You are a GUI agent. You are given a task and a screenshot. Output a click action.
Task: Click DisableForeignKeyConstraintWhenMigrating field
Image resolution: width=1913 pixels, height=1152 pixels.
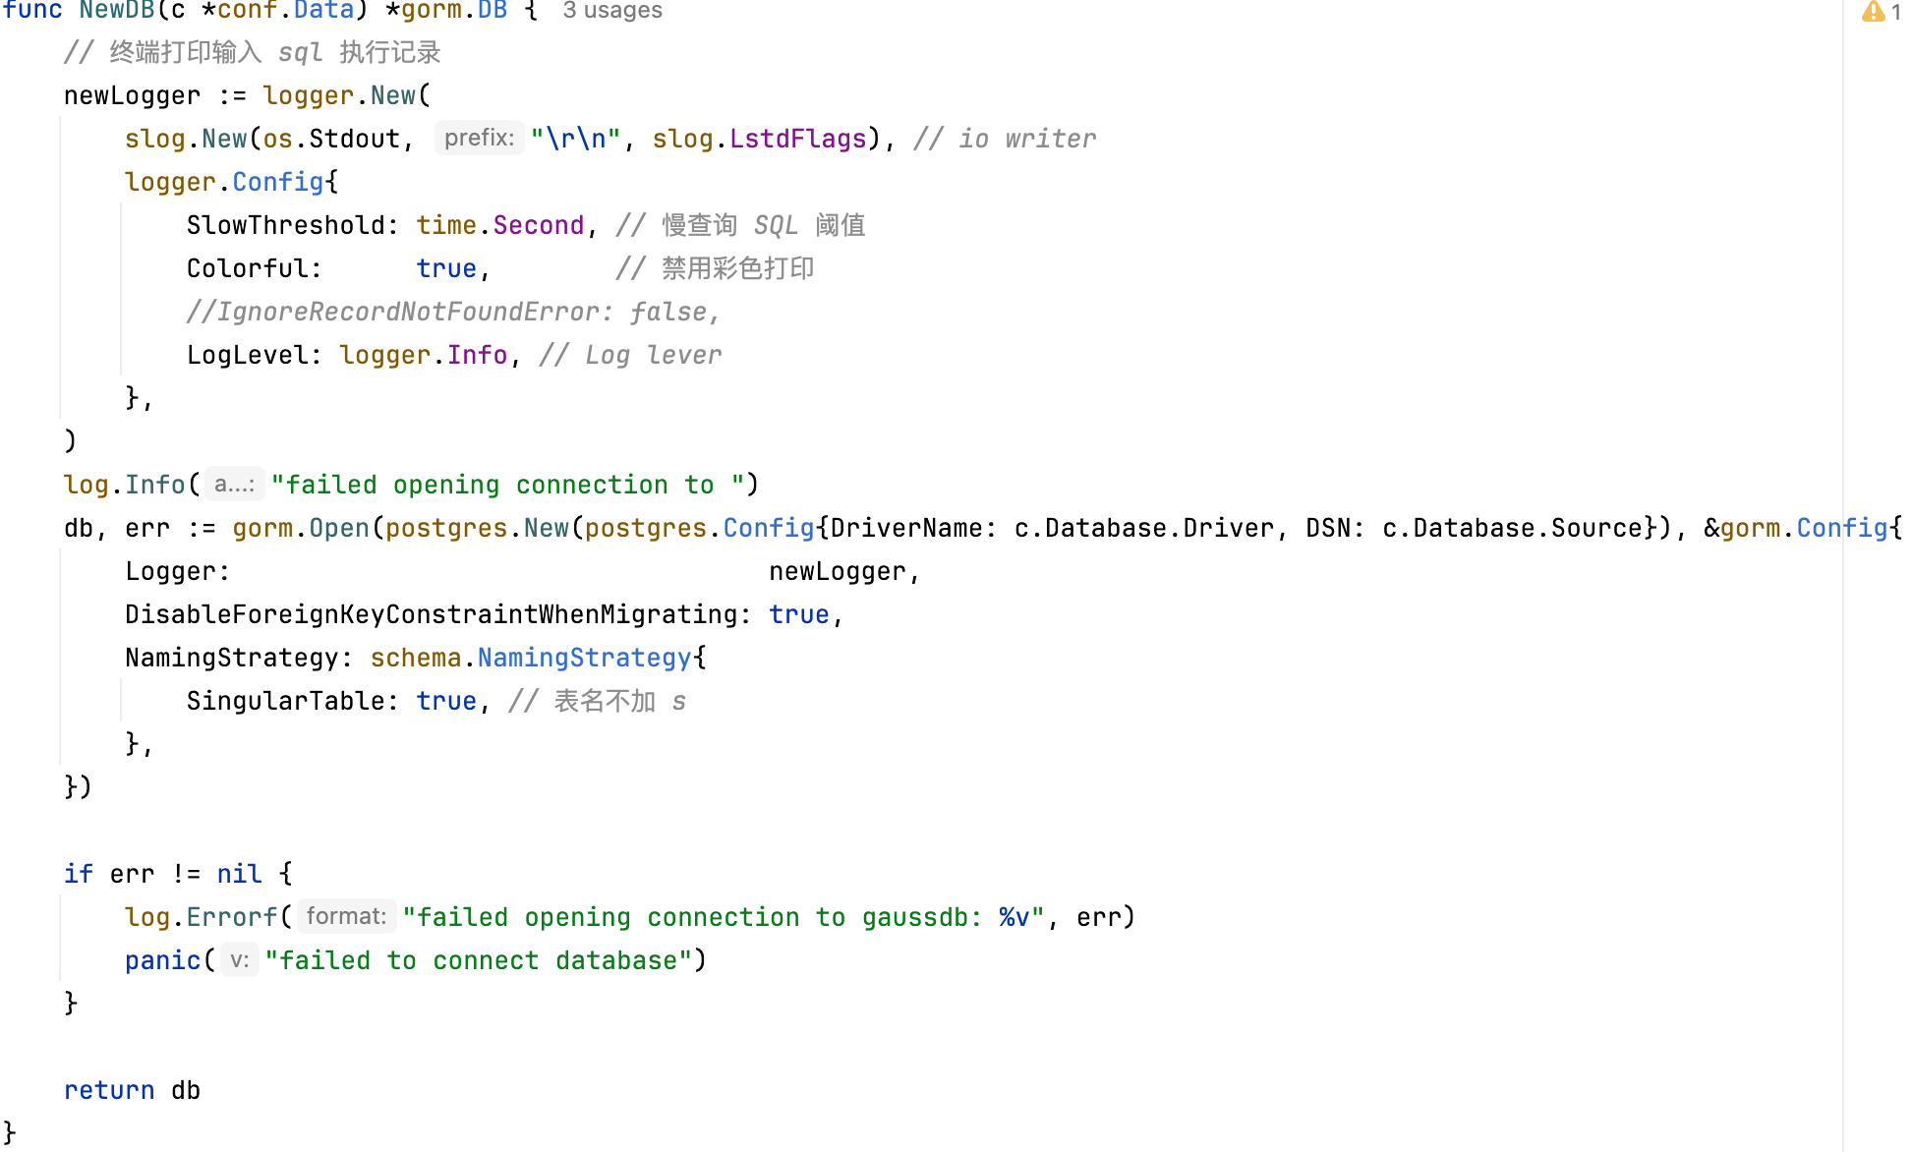tap(431, 614)
